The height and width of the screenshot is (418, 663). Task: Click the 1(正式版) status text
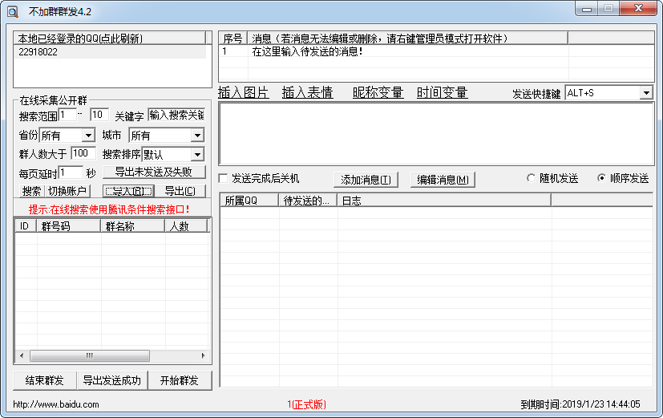[x=306, y=404]
